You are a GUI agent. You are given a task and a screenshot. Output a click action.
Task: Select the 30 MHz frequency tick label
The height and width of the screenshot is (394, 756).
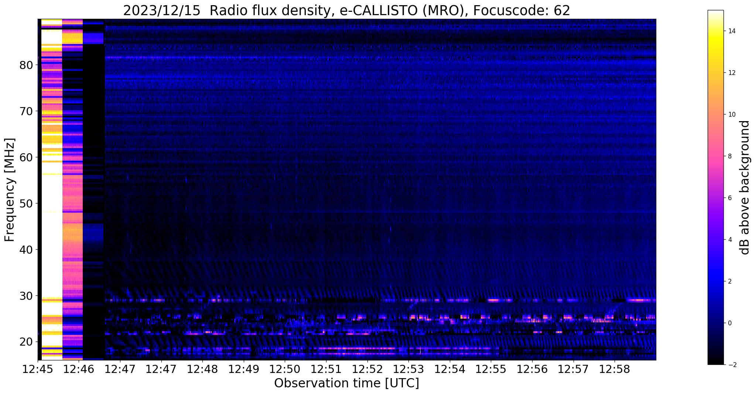(x=26, y=296)
